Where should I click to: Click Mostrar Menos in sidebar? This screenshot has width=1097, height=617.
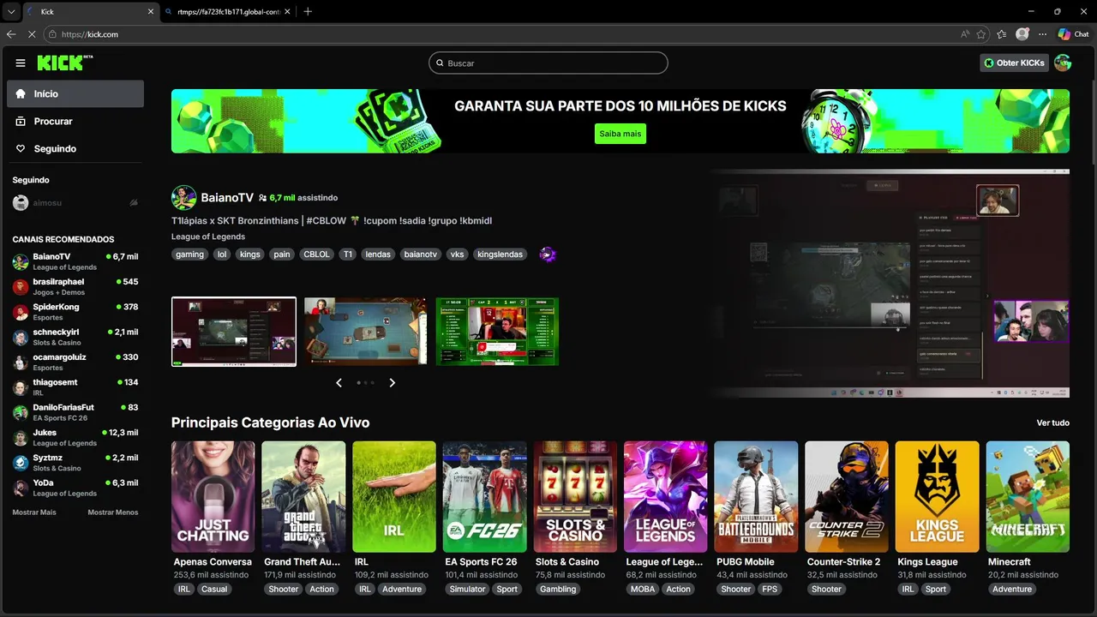[x=112, y=512]
